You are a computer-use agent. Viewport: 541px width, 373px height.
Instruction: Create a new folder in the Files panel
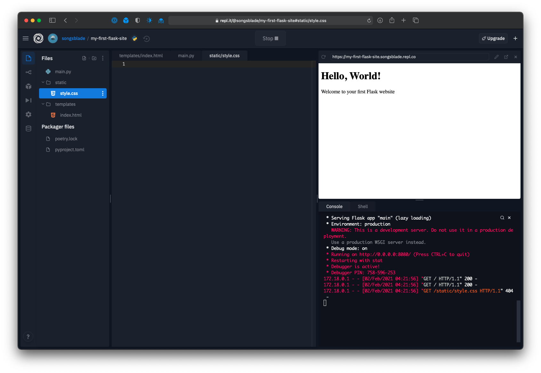94,58
